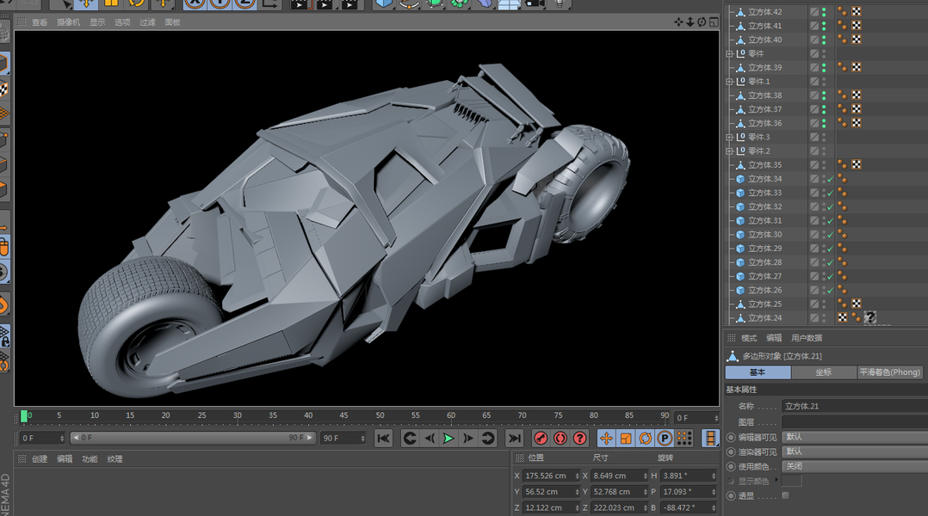Open 编辑器可见 dropdown showing 默认
928x516 pixels.
click(x=855, y=437)
